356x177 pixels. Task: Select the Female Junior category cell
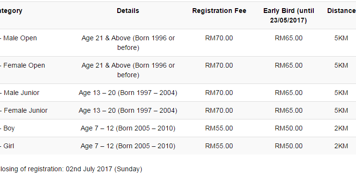[x=24, y=110]
